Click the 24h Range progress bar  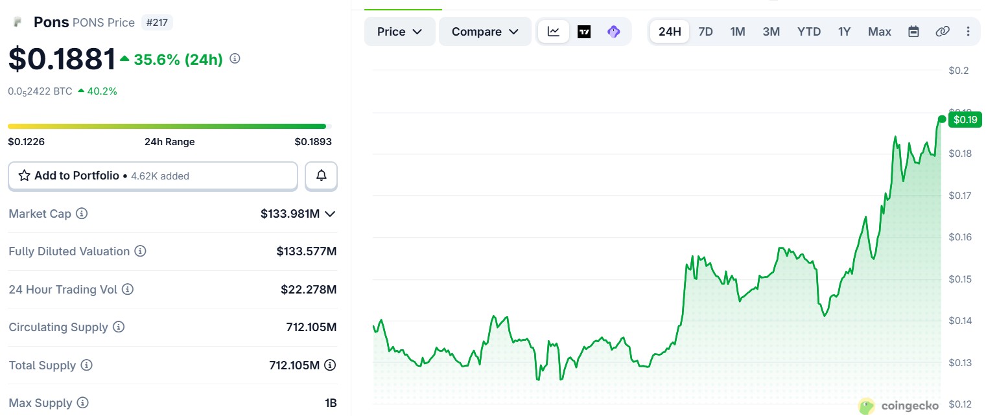coord(170,126)
